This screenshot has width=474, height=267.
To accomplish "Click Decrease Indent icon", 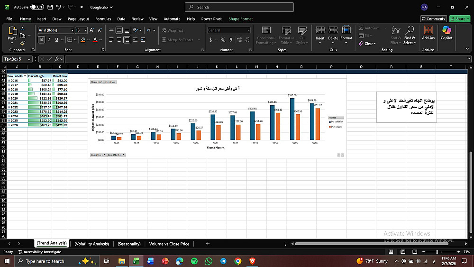I will pyautogui.click(x=135, y=40).
